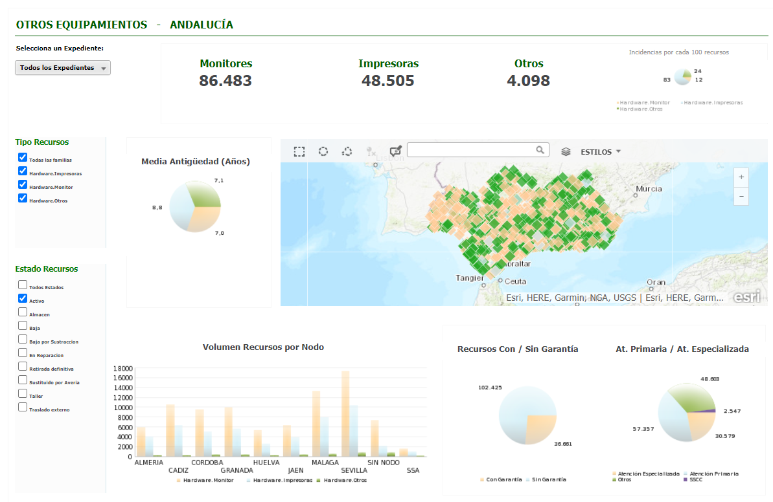The width and height of the screenshot is (773, 502).
Task: Check the Traslado externo checkbox
Action: click(x=23, y=407)
